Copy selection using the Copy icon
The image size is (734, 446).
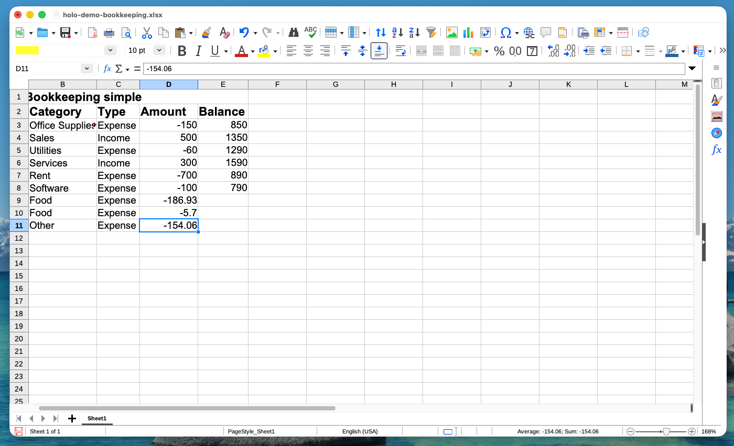click(164, 32)
